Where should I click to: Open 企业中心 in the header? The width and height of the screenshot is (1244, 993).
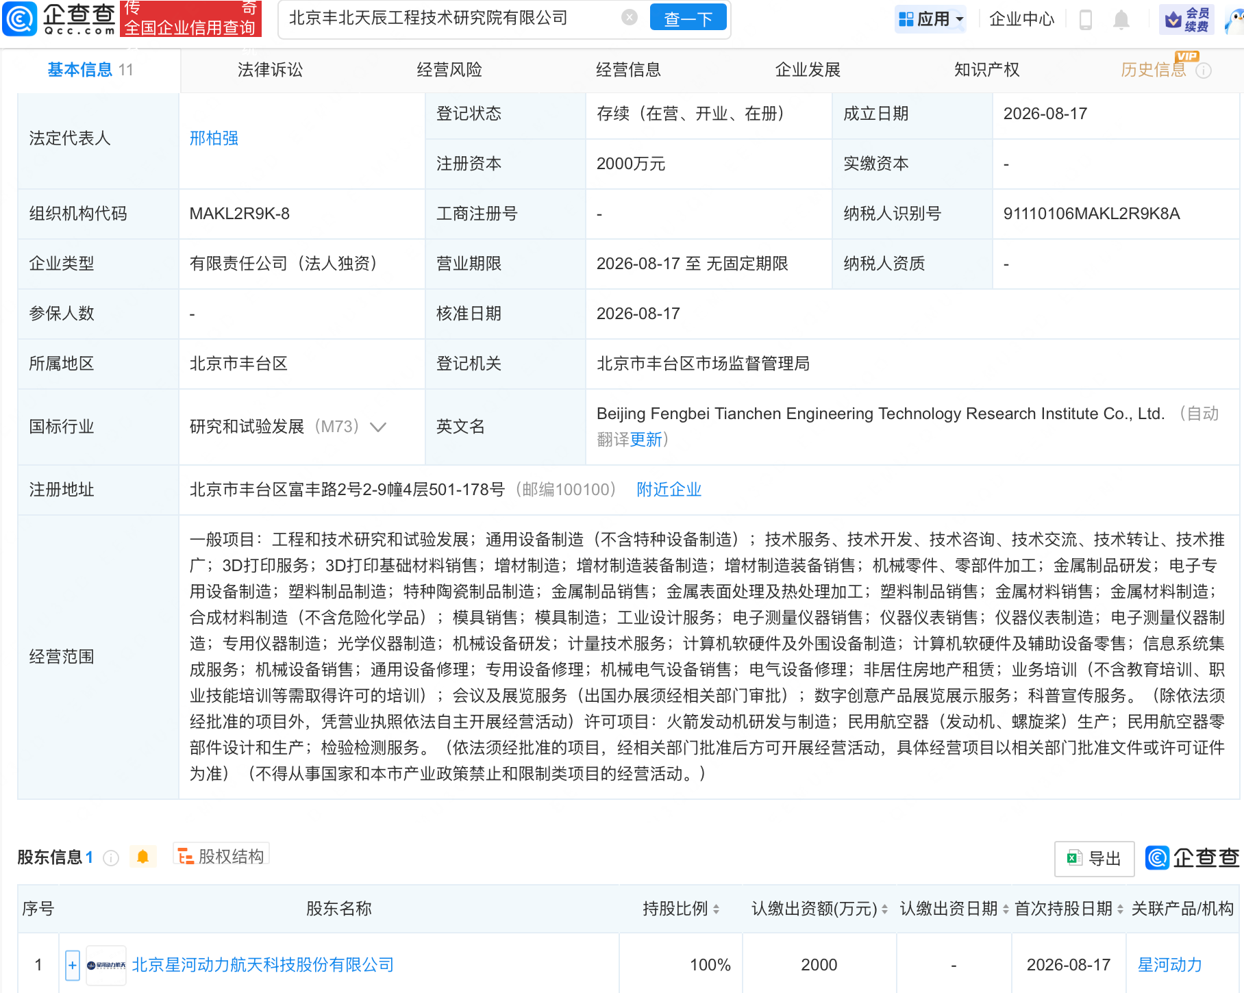click(1021, 19)
